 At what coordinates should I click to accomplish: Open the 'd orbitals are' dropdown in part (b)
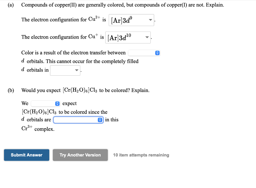pos(78,120)
